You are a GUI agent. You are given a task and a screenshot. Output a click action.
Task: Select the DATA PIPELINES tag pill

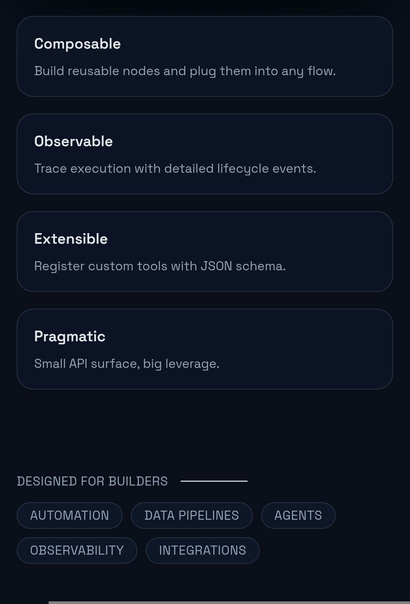[191, 515]
